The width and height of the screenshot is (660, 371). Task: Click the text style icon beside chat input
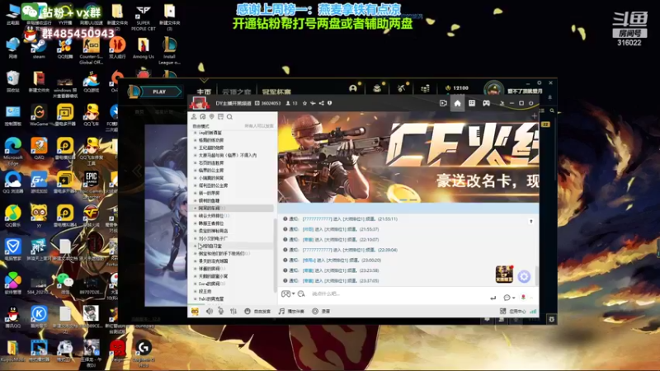click(x=301, y=294)
